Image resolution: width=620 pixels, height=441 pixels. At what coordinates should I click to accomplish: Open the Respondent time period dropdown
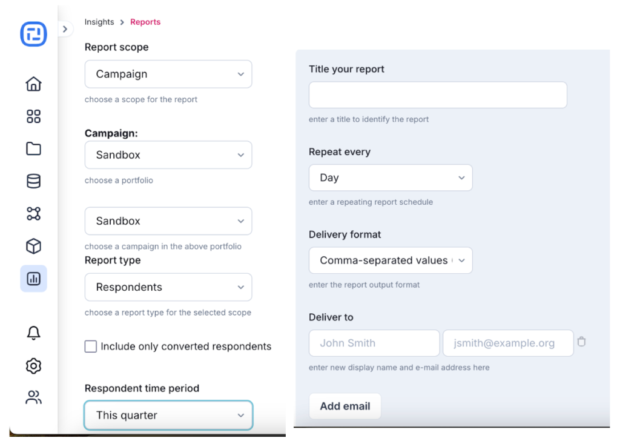[168, 416]
